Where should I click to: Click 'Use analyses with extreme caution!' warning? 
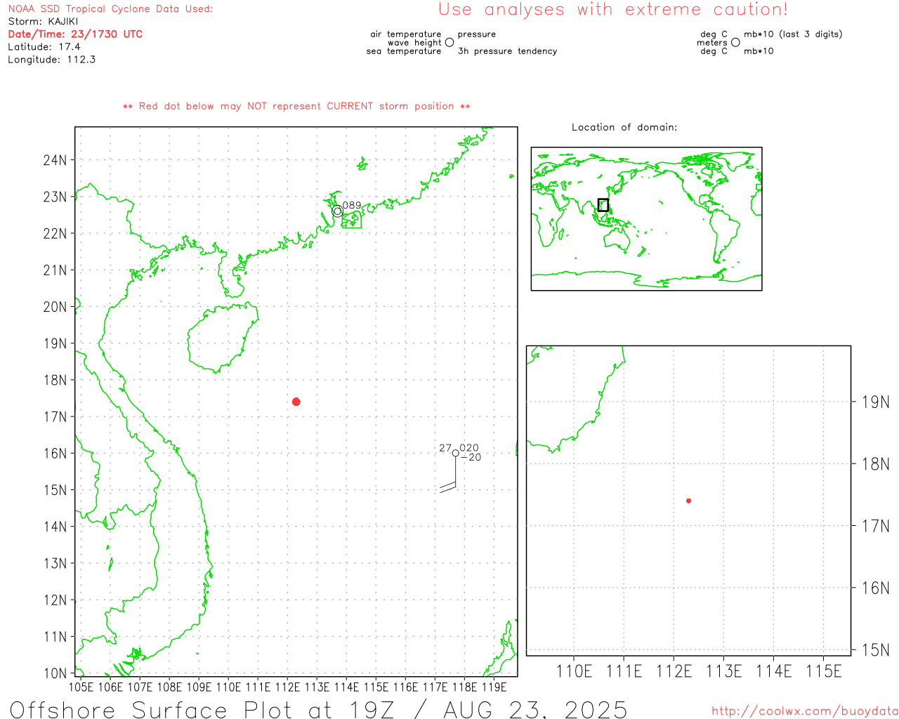[x=613, y=9]
